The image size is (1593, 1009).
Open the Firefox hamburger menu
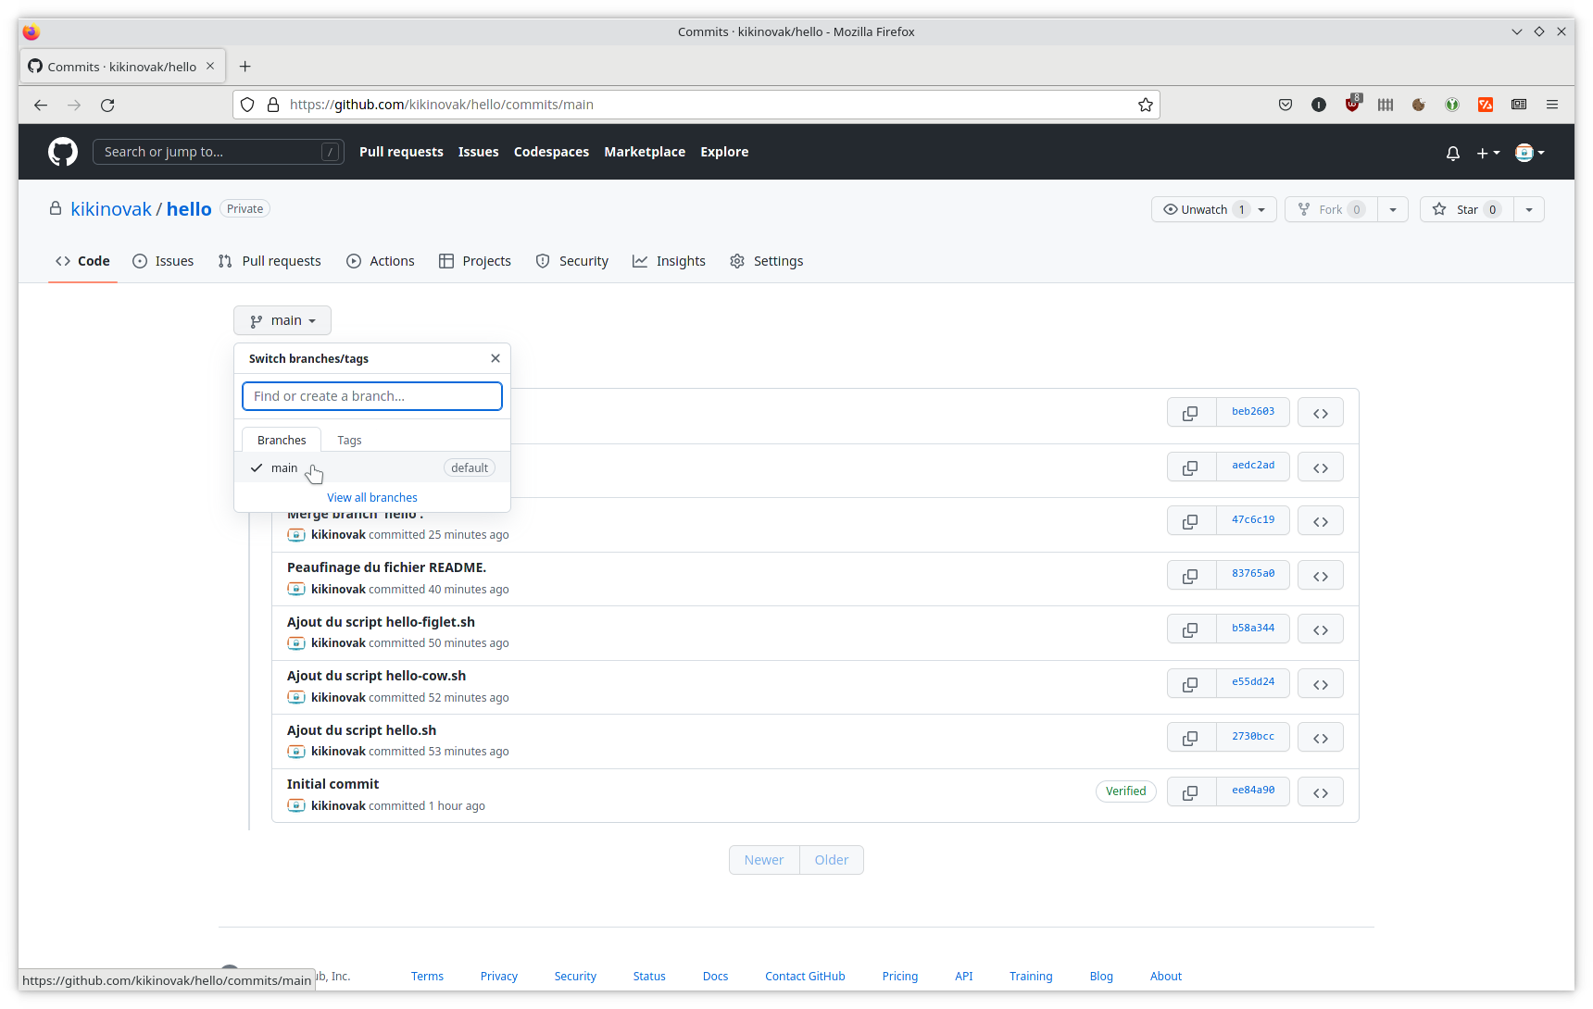coord(1552,105)
